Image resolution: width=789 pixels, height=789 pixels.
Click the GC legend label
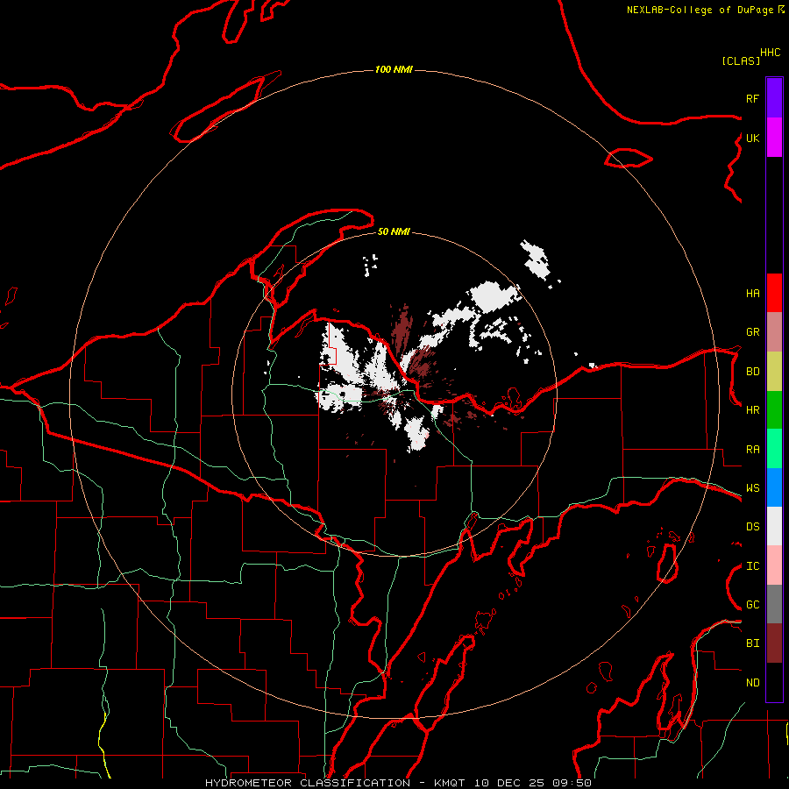[x=752, y=605]
